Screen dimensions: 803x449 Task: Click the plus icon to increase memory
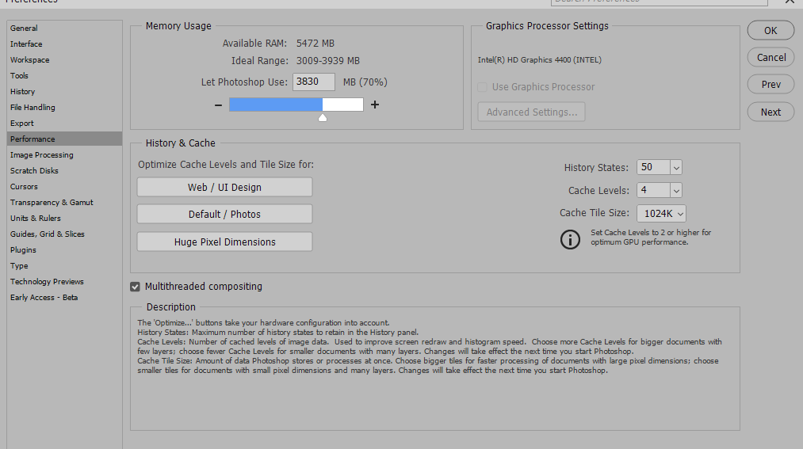[x=375, y=105]
